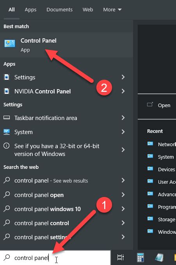Click search icon beside 'control panel control'
Image resolution: width=176 pixels, height=265 pixels.
click(7, 223)
